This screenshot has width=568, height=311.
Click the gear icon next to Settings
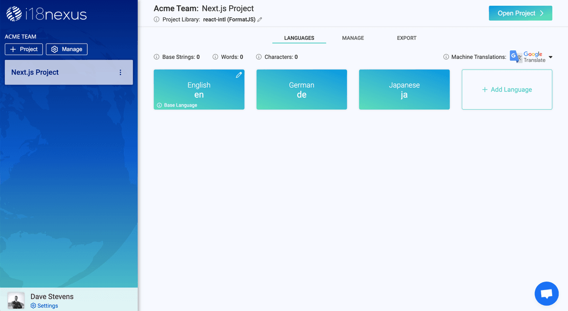tap(33, 305)
